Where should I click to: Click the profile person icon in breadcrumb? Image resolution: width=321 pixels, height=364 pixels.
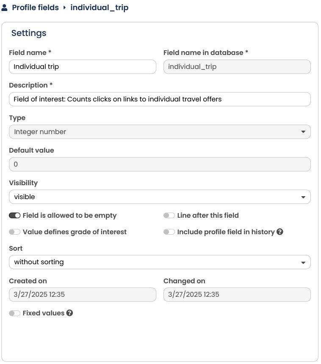point(4,8)
